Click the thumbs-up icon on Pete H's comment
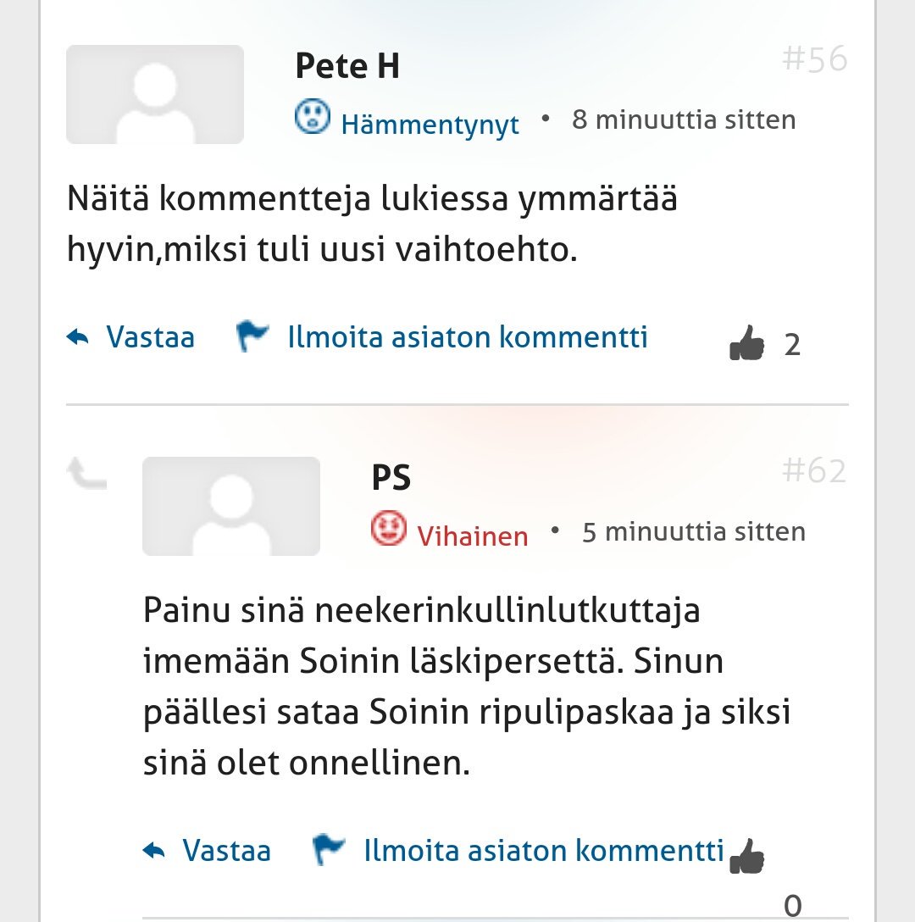 click(746, 344)
